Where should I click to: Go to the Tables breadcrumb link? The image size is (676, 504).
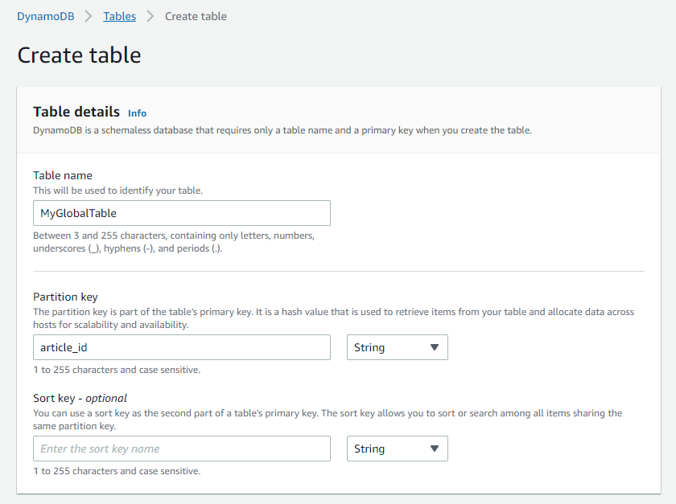point(119,16)
